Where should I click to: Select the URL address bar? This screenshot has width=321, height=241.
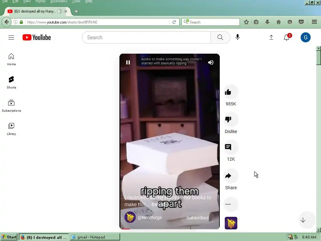pyautogui.click(x=97, y=22)
